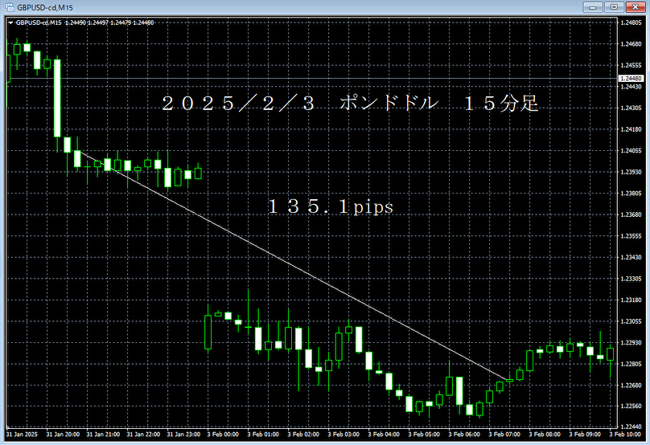The width and height of the screenshot is (650, 445).
Task: Click the '3 Feb 04:00' time axis label
Action: (384, 435)
